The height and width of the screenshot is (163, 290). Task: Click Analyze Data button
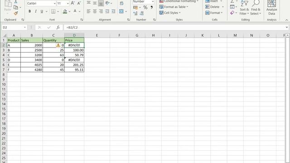coord(271,8)
